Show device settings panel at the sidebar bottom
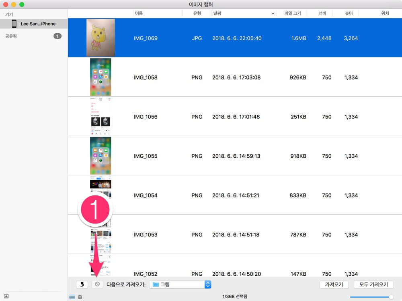Viewport: 402px width, 301px height. (x=6, y=296)
